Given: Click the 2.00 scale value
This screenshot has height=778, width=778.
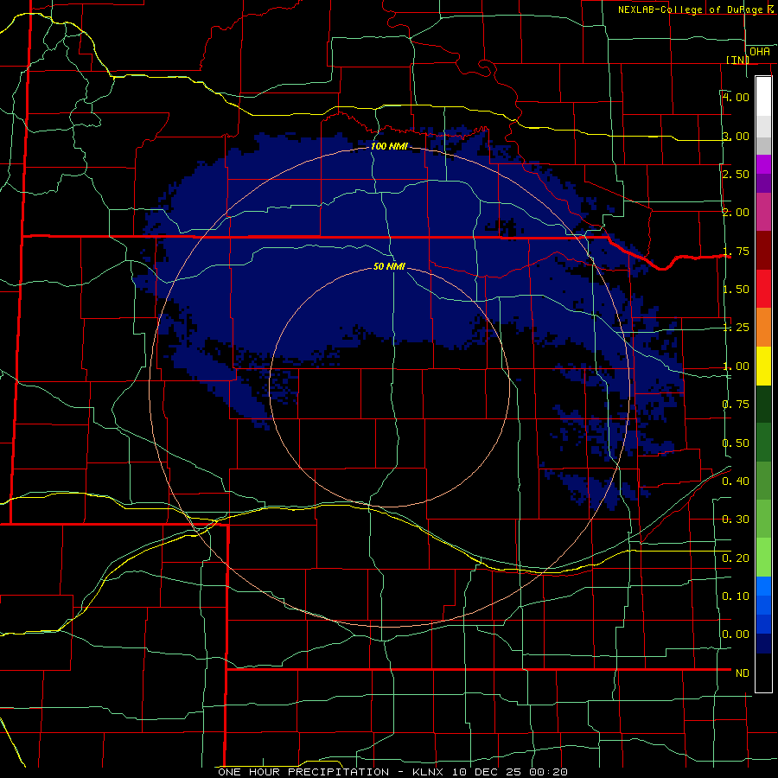Looking at the screenshot, I should 736,213.
